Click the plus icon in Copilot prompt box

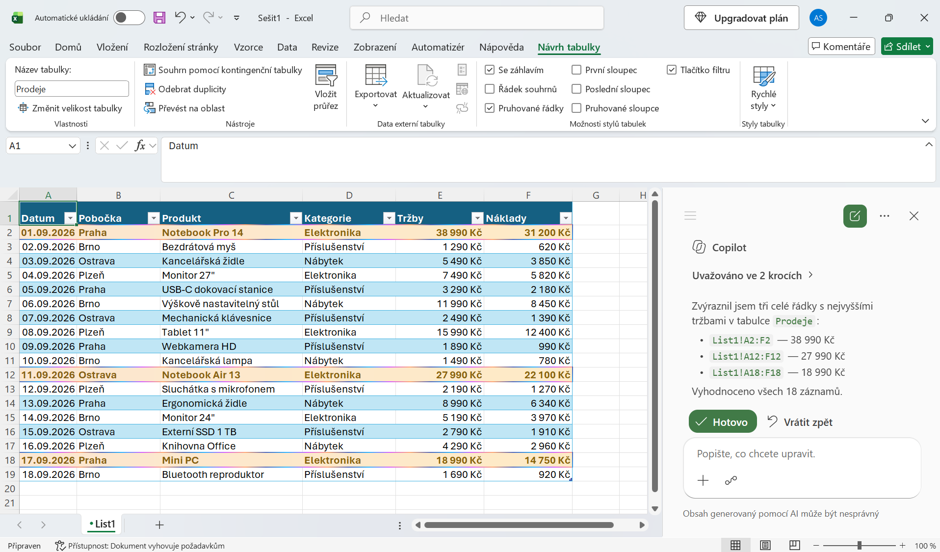(703, 480)
